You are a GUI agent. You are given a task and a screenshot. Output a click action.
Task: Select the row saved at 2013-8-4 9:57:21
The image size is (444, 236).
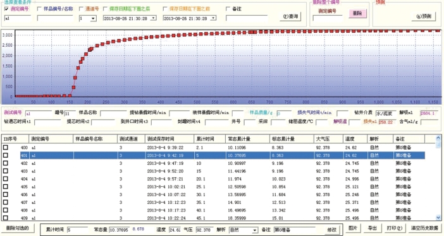click(x=214, y=179)
